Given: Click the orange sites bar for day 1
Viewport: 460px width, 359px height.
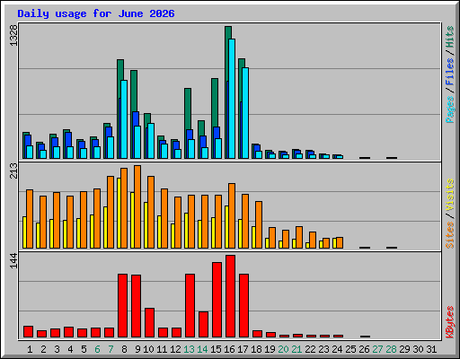Looking at the screenshot, I should [30, 219].
